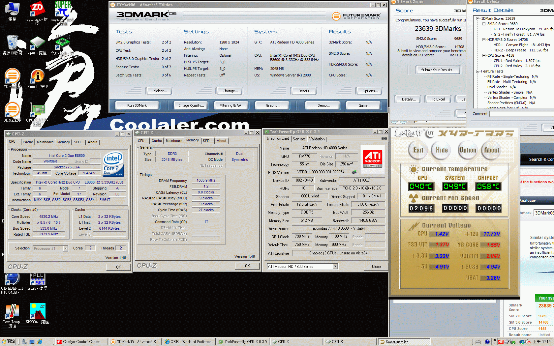Click the ATI Radeon Graphics logo in GPU-Z

pos(372,159)
